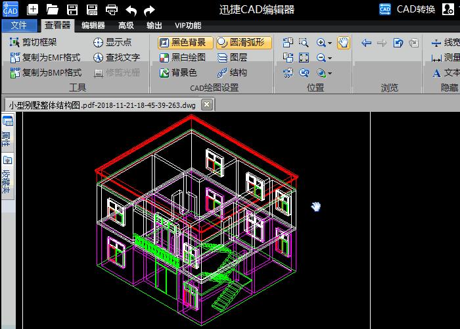Switch to the 输出 output tab
This screenshot has width=460, height=329.
(x=154, y=26)
